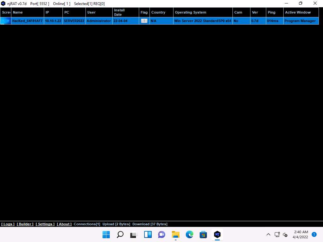
Task: Launch the Chat icon on taskbar
Action: [x=162, y=234]
